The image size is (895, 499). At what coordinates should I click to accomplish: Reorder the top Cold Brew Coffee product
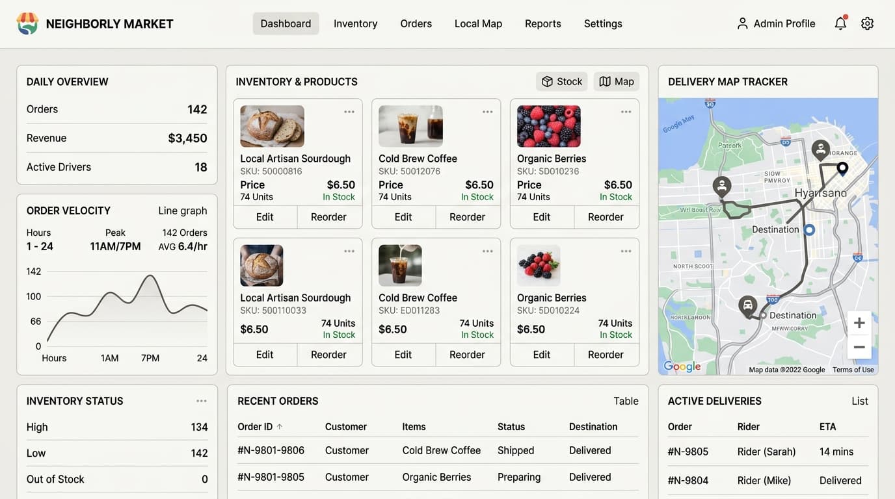click(x=467, y=217)
